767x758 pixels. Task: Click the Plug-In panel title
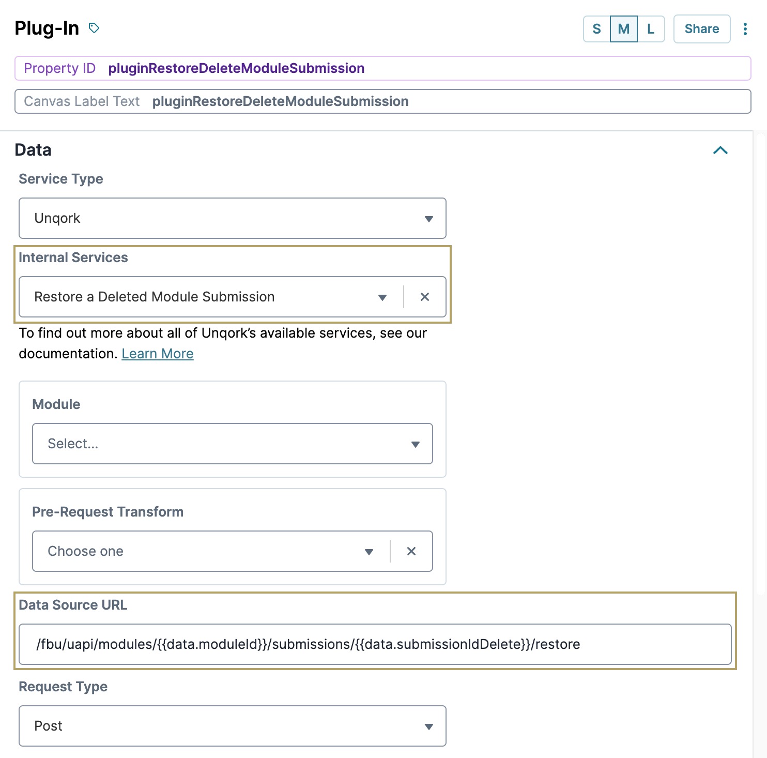click(x=47, y=28)
